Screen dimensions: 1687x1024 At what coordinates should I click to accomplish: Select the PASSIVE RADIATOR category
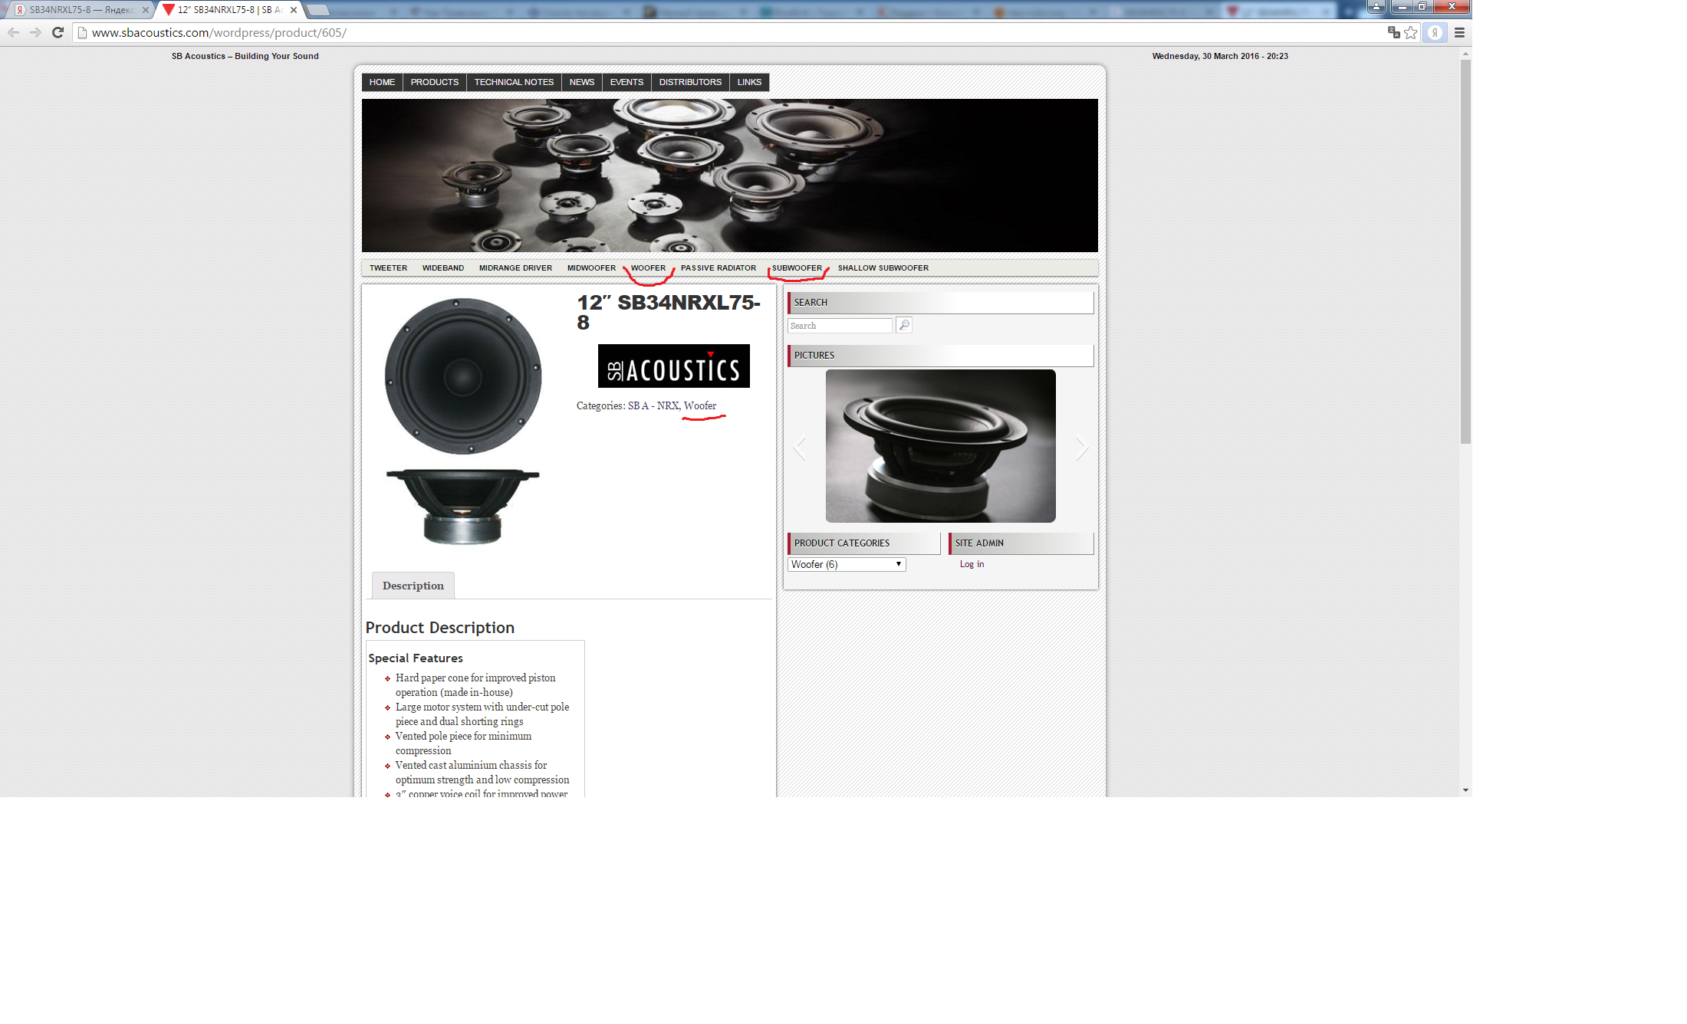point(718,267)
